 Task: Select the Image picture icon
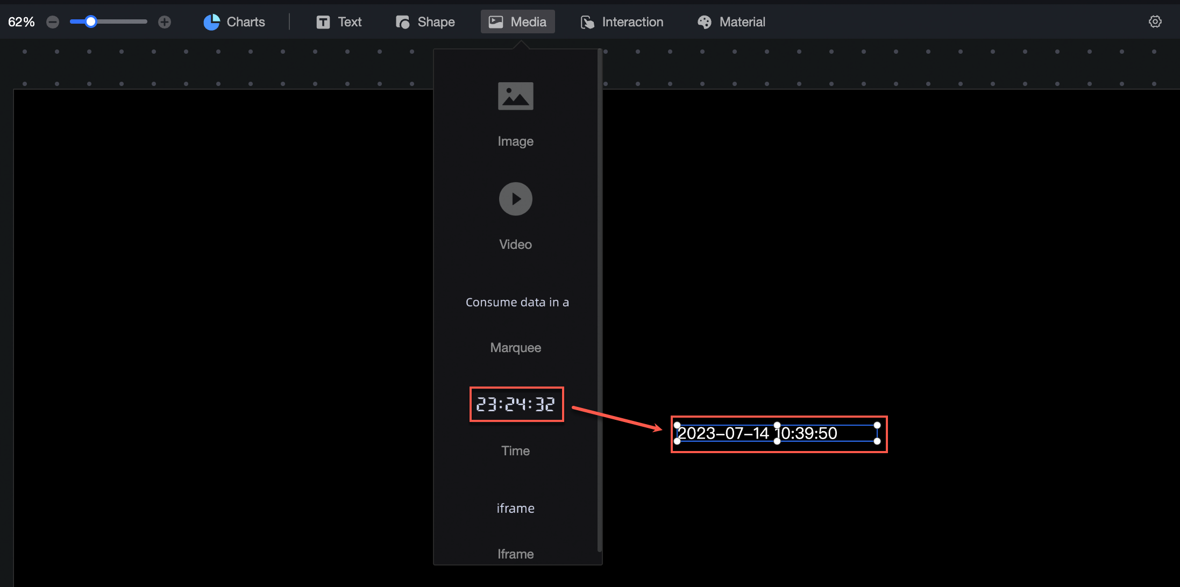515,96
